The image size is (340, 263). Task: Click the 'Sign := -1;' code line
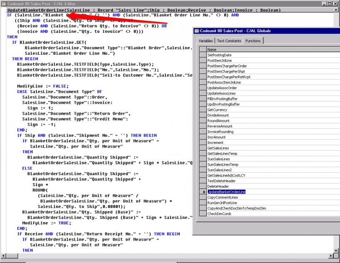42,124
